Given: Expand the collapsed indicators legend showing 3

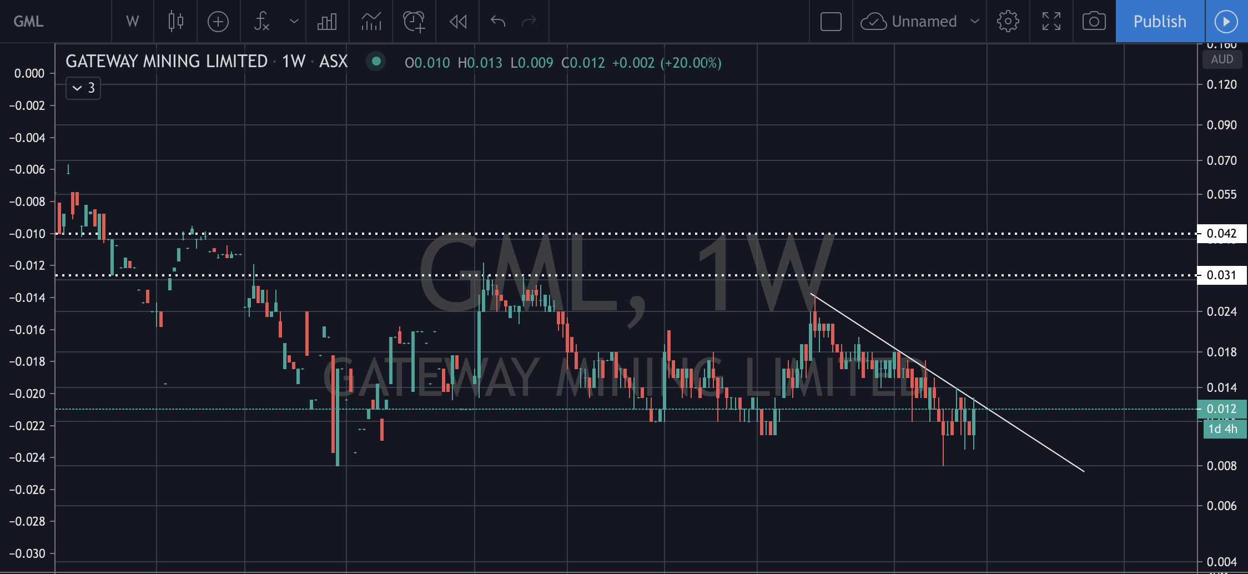Looking at the screenshot, I should (83, 88).
